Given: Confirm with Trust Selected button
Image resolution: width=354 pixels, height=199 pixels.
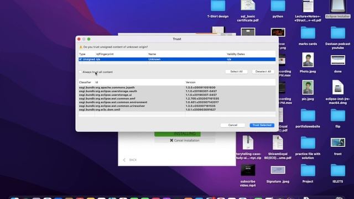Looking at the screenshot, I should coord(262,125).
